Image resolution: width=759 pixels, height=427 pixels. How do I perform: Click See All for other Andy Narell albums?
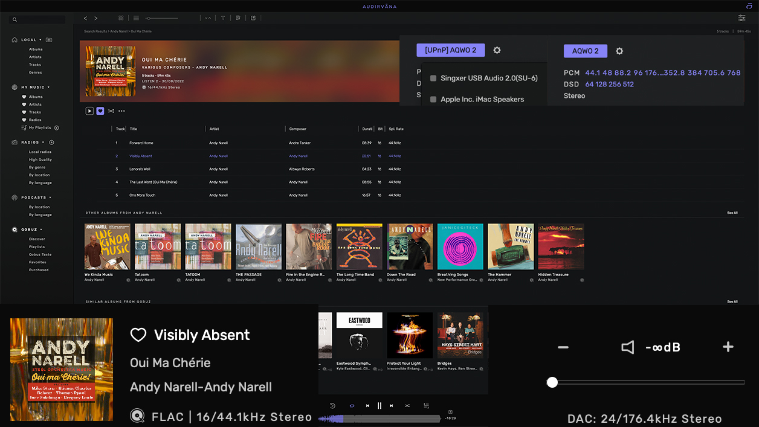[732, 213]
